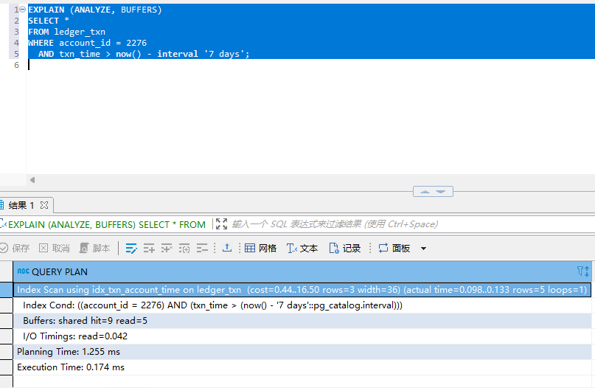Click the duplicate row icon

point(167,249)
